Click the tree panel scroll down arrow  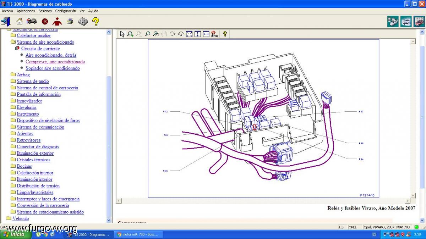click(x=109, y=220)
